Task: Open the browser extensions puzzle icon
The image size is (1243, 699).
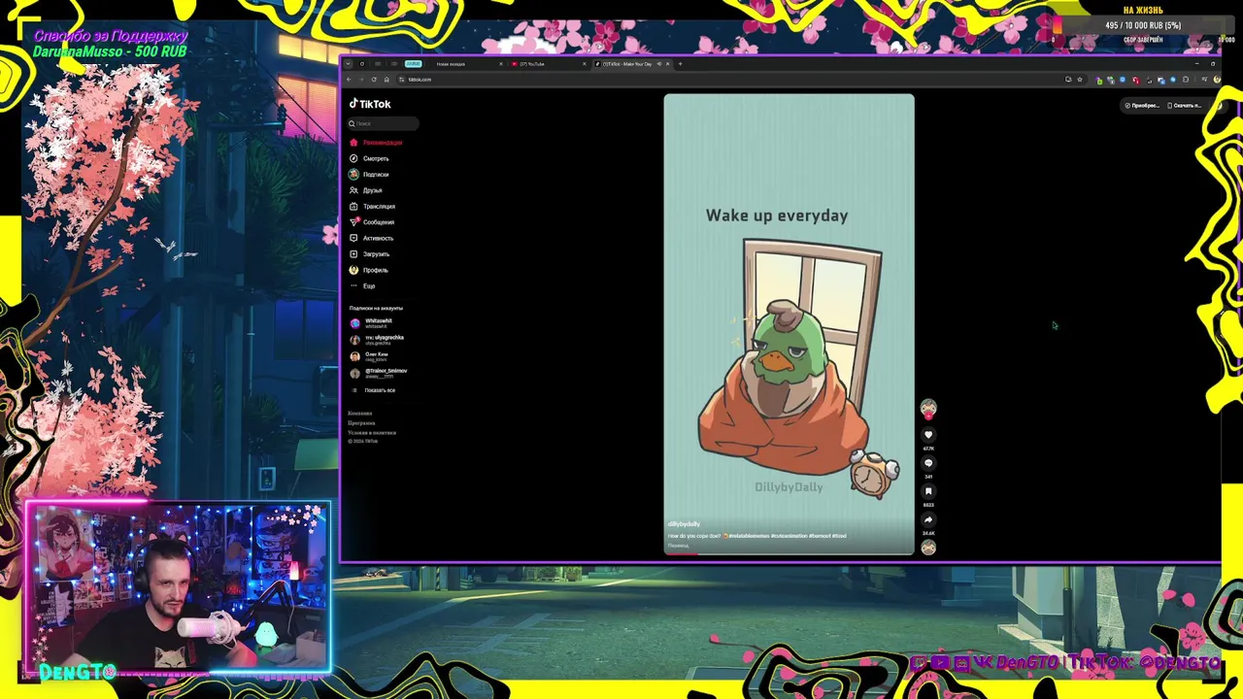Action: 1186,80
